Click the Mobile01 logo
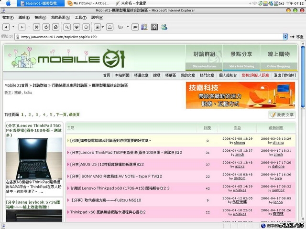The width and height of the screenshot is (306, 229). pyautogui.click(x=81, y=58)
